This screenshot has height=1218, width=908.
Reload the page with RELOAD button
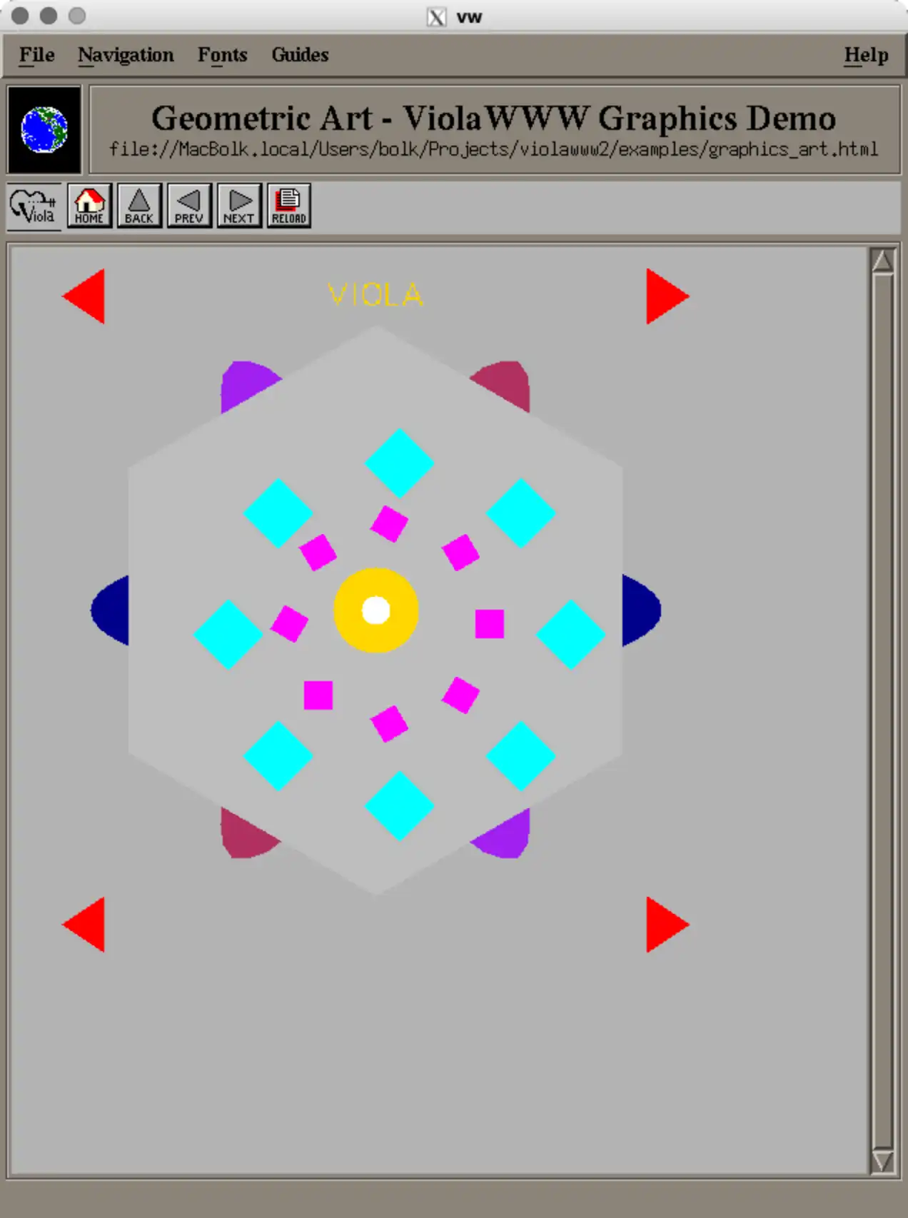pyautogui.click(x=289, y=206)
